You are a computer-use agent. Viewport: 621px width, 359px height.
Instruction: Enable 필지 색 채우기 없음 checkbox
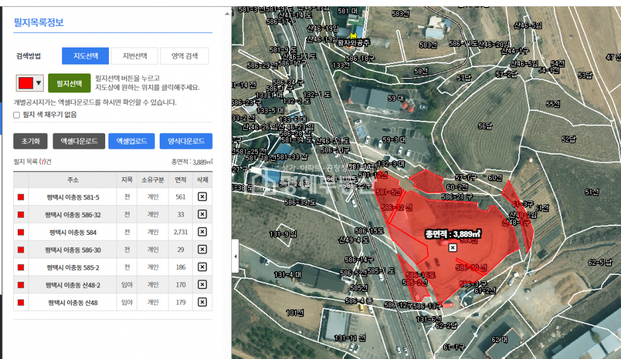pos(16,115)
